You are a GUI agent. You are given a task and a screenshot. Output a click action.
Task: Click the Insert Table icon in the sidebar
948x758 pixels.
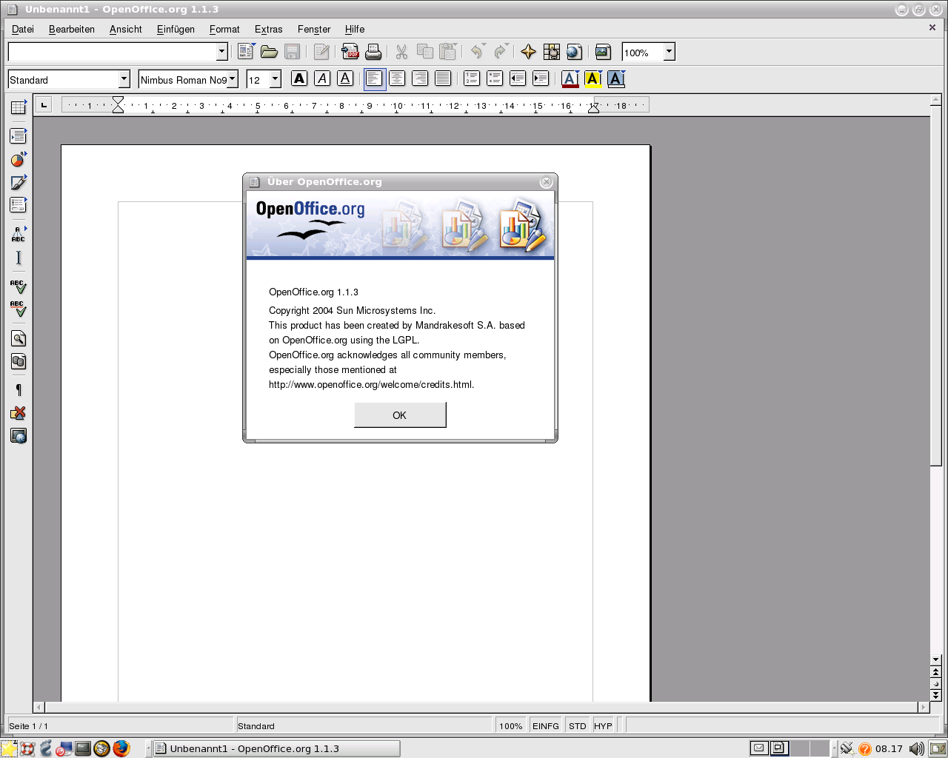(x=19, y=108)
